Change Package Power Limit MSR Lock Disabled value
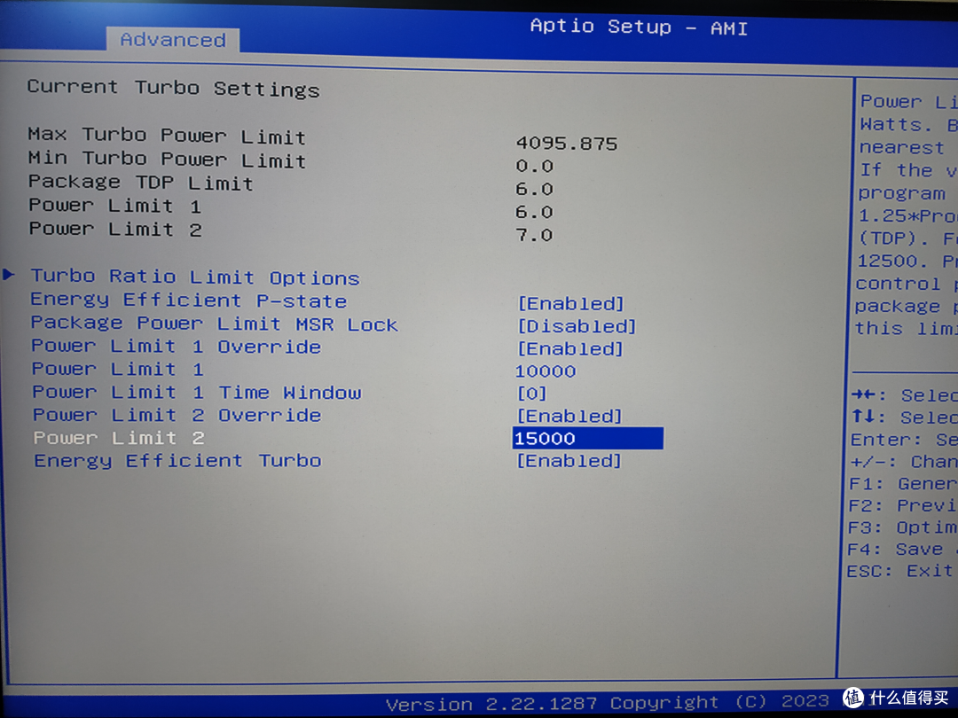The height and width of the screenshot is (718, 958). coord(577,326)
